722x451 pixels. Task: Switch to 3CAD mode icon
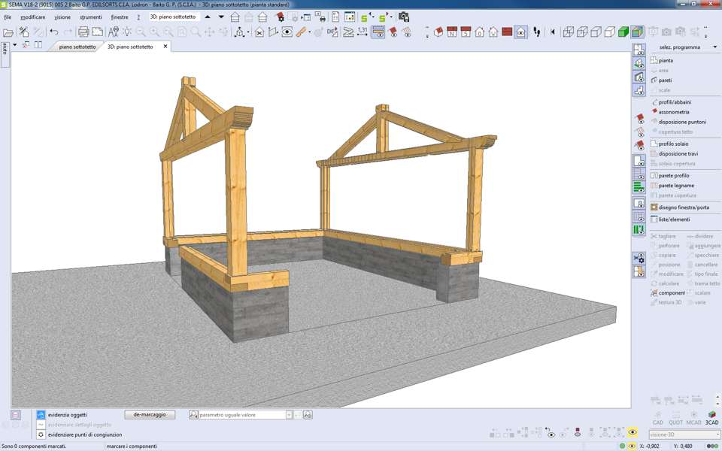point(711,418)
